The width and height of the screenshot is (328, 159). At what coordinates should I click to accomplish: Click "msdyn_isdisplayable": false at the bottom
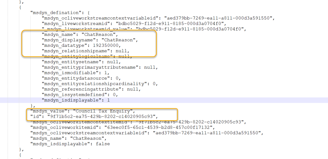point(70,144)
